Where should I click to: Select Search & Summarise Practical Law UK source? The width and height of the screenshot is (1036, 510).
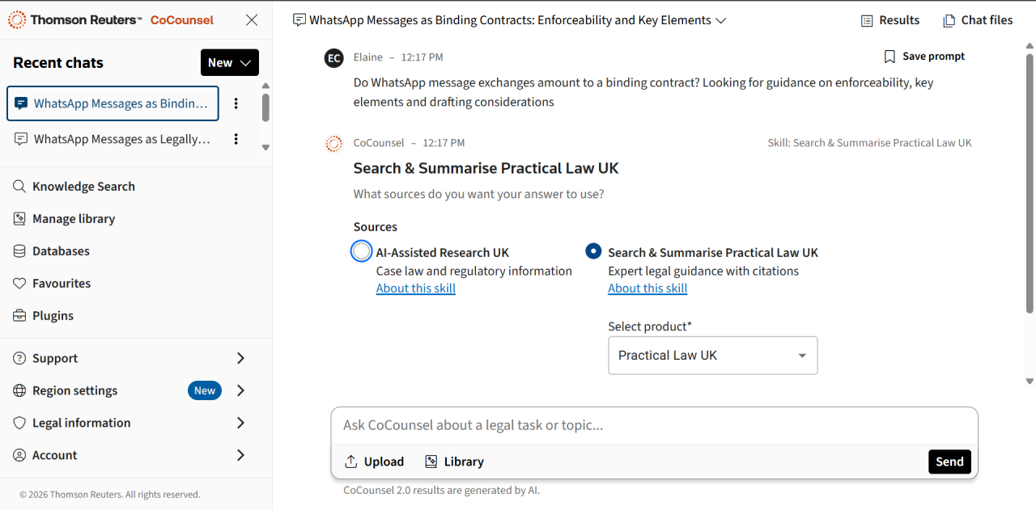[593, 251]
